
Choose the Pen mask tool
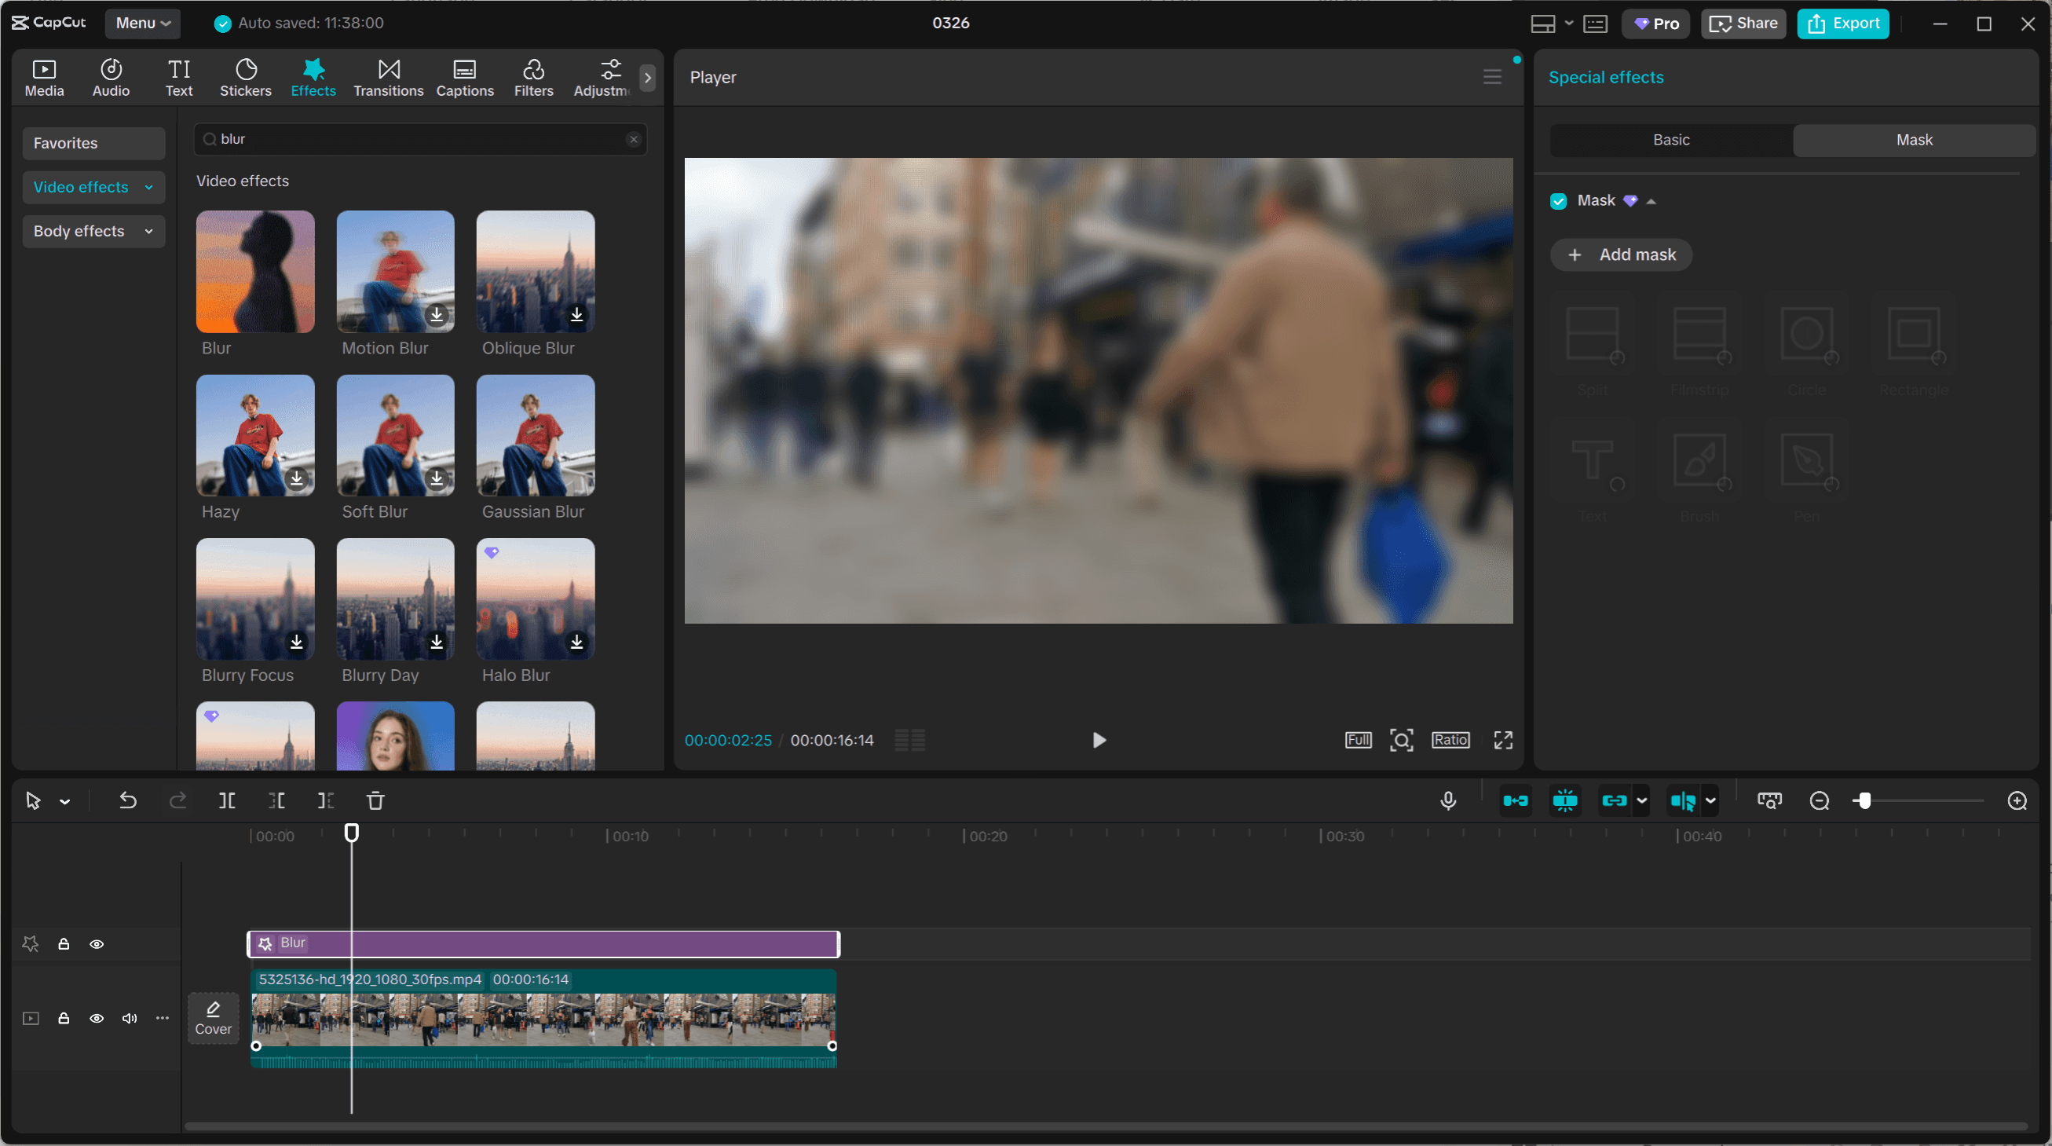[x=1808, y=460]
